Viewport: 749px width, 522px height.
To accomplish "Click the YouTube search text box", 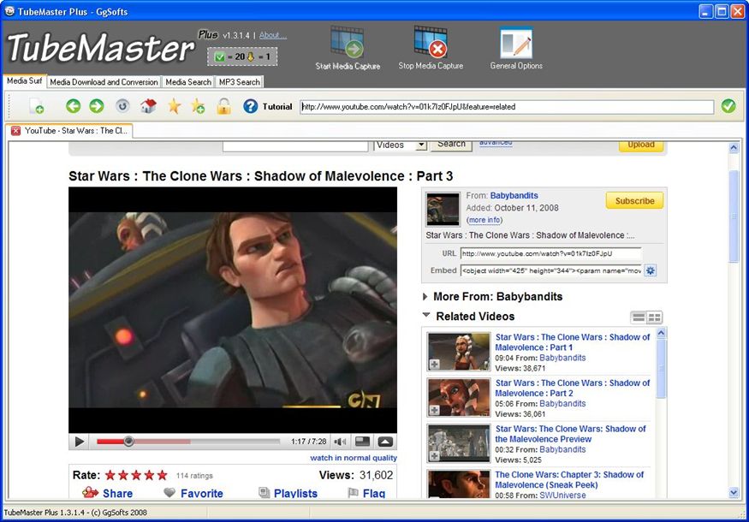I will 295,145.
